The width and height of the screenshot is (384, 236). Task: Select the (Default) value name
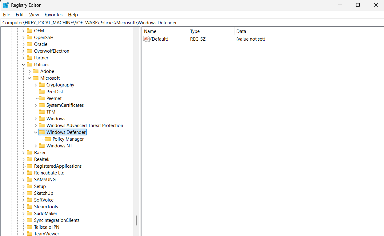[159, 39]
